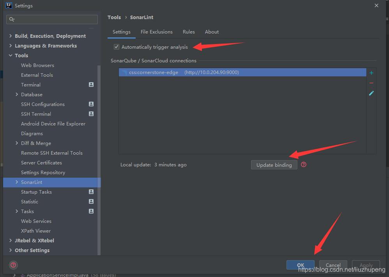
Task: Focus the settings search field
Action: tap(52, 19)
